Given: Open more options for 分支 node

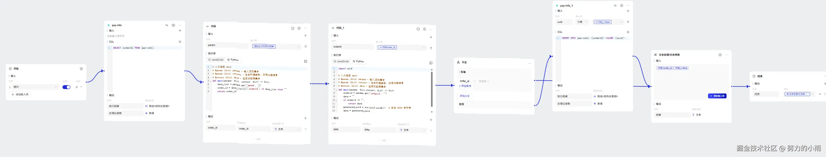Looking at the screenshot, I should [x=529, y=64].
